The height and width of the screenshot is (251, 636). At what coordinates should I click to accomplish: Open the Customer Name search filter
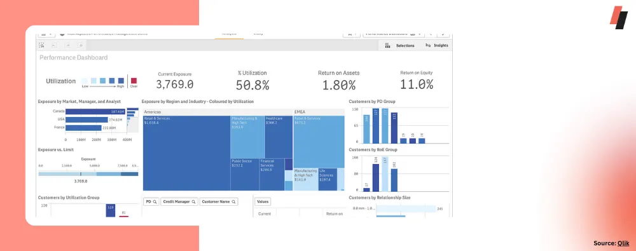[x=219, y=201]
